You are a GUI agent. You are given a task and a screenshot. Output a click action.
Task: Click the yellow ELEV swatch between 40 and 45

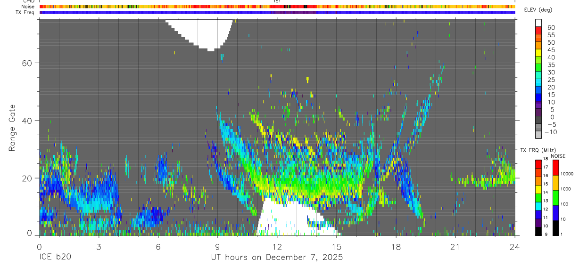pos(538,54)
